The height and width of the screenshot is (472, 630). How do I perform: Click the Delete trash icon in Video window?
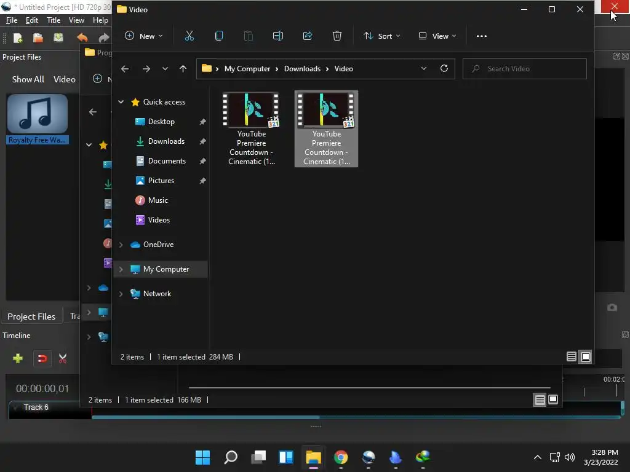[x=337, y=36]
